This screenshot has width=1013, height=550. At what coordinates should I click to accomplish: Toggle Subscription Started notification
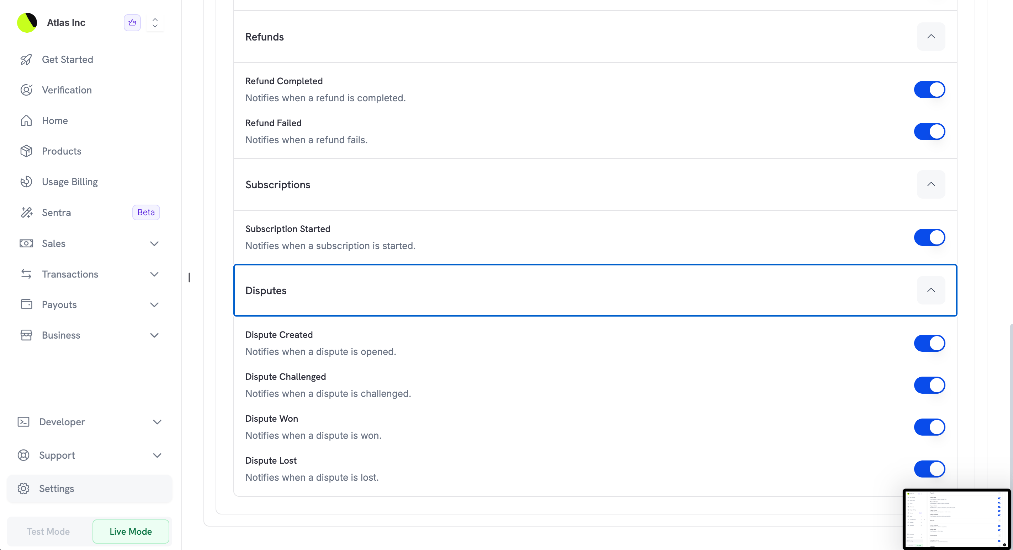click(x=930, y=237)
